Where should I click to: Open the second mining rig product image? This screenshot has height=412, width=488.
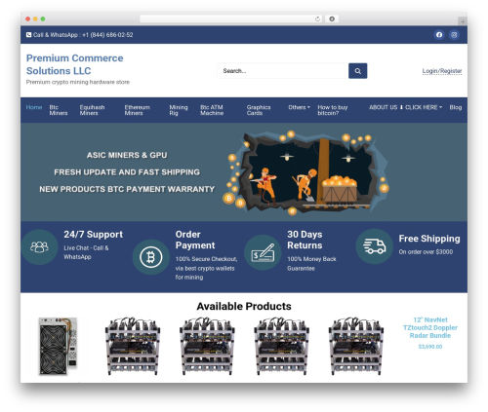pos(207,346)
